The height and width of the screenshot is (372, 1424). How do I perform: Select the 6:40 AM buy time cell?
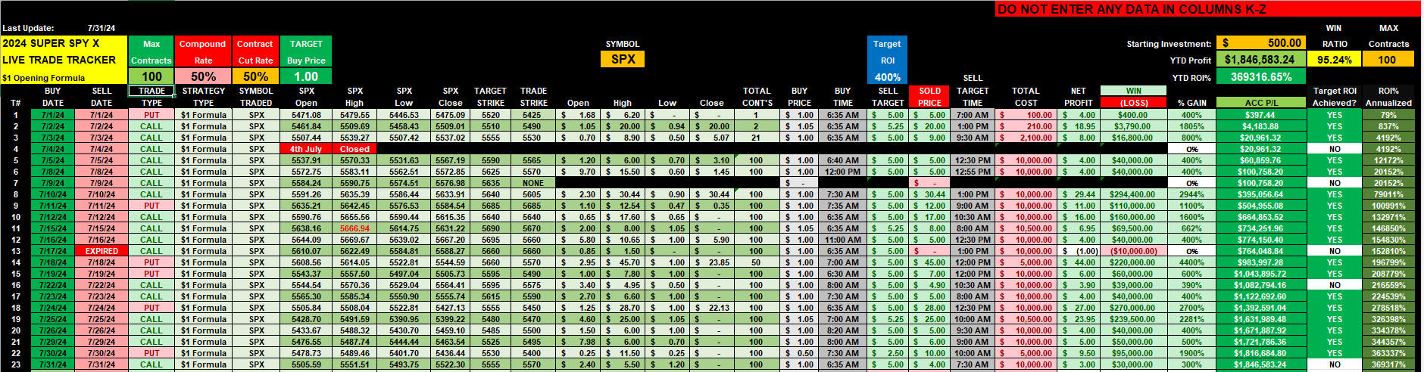(x=843, y=160)
